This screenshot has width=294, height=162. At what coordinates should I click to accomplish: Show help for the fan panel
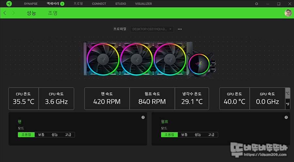click(143, 117)
